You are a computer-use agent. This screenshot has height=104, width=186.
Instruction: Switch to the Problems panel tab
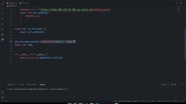tap(10, 85)
